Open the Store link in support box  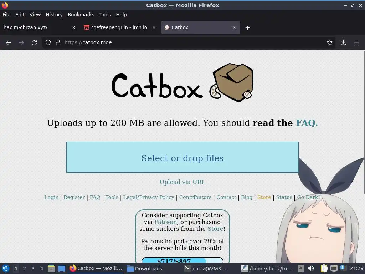215,229
